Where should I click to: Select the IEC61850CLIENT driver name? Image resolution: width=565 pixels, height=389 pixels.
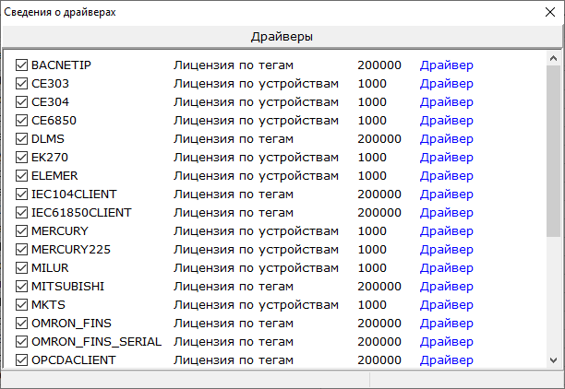[81, 212]
